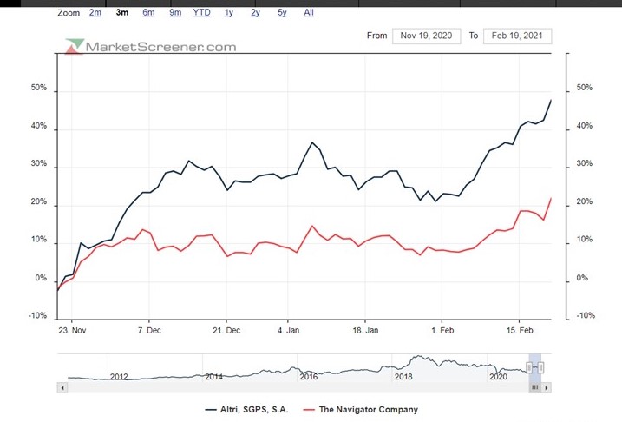Grab the navigator right range handle
The image size is (622, 422).
pos(540,367)
